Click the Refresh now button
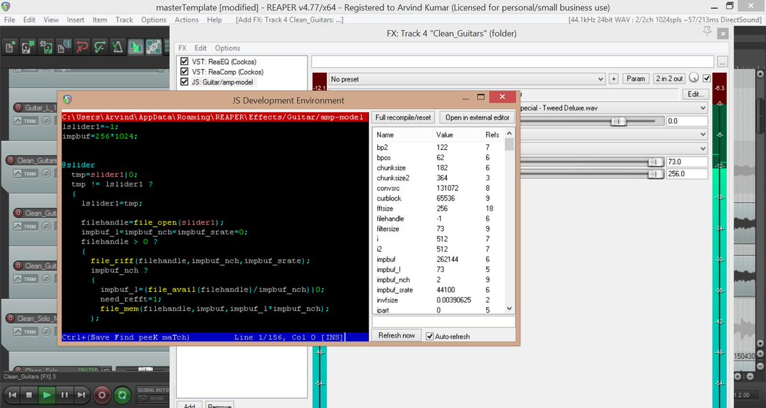This screenshot has height=408, width=766. 396,336
